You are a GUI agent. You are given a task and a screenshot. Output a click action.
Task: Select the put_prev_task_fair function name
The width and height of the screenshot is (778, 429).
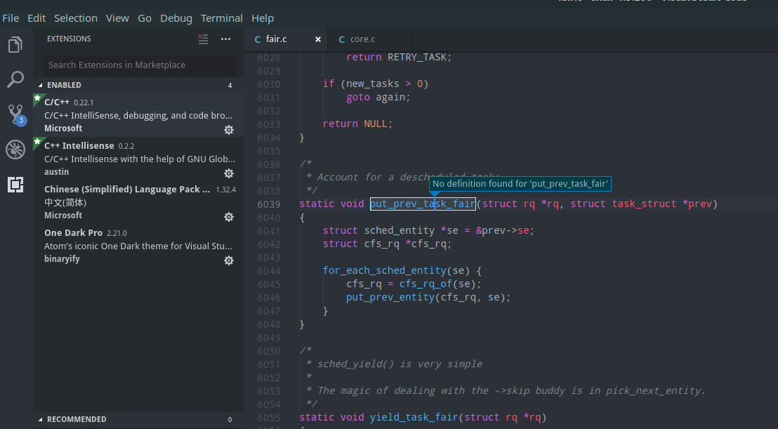pos(422,204)
